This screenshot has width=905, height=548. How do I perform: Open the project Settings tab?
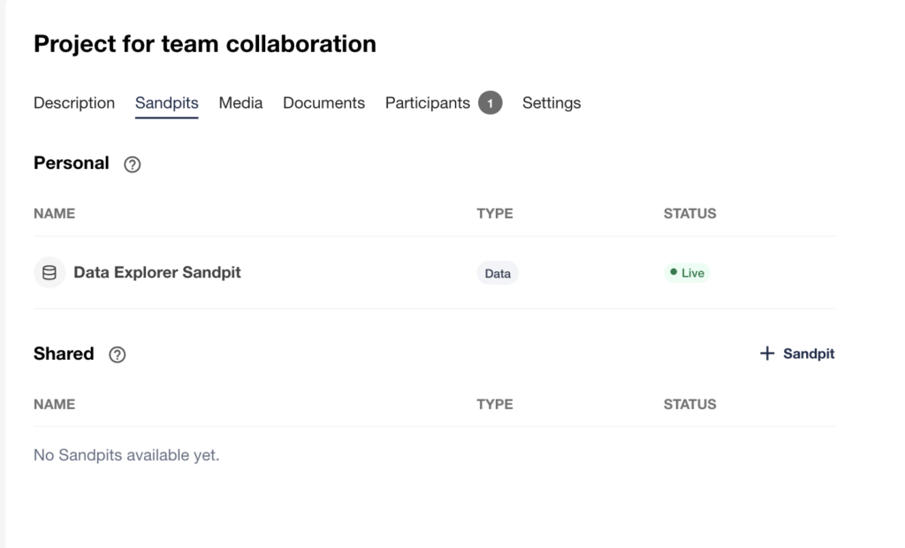pos(551,103)
